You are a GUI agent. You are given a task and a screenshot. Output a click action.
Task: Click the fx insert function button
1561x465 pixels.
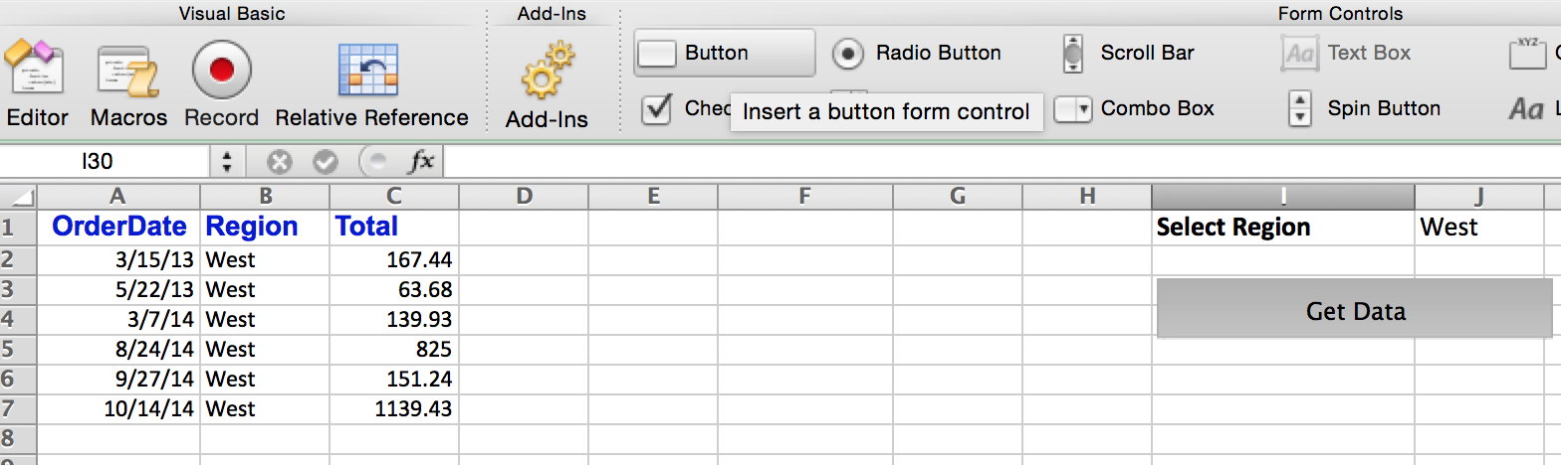coord(421,161)
